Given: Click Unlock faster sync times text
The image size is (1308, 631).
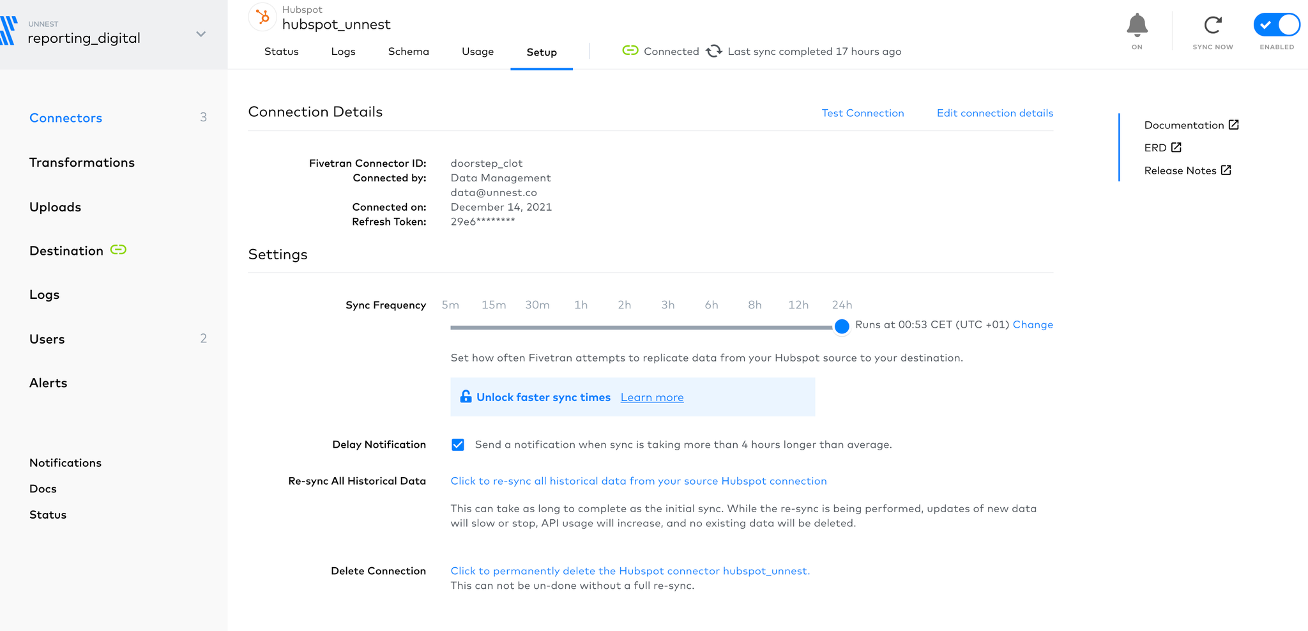Looking at the screenshot, I should click(x=544, y=397).
